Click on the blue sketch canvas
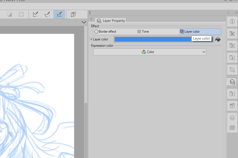 (37, 96)
